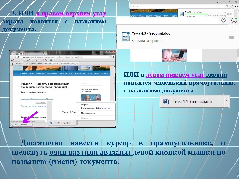The width and height of the screenshot is (239, 179).
Task: Cancel the in-progress Тема 4.3 download
Action: tap(230, 14)
